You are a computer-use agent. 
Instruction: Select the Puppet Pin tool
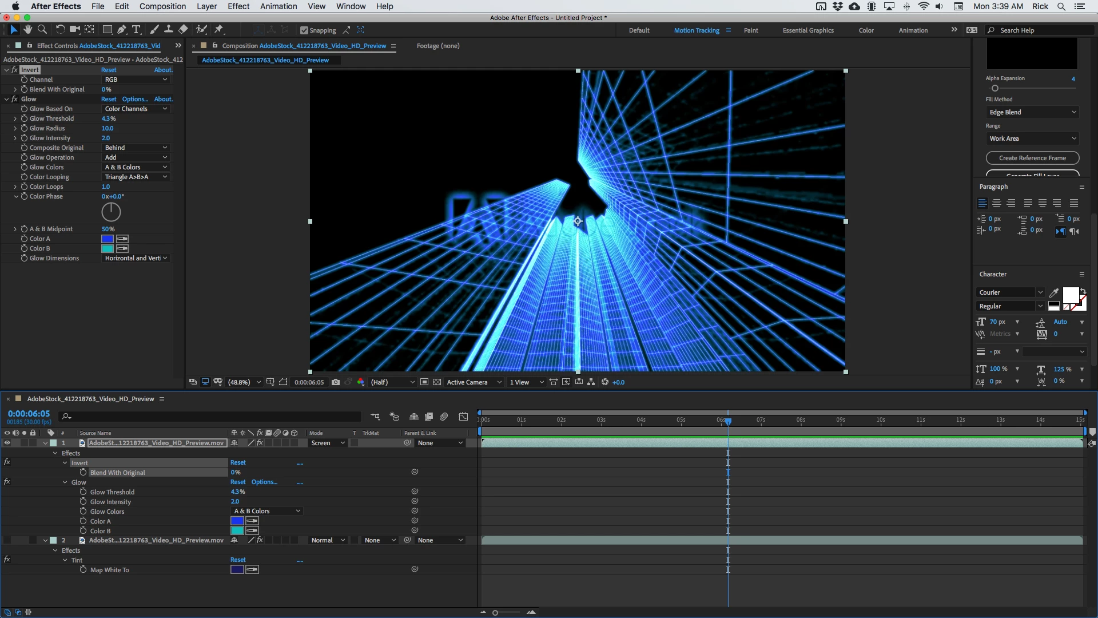click(x=219, y=30)
